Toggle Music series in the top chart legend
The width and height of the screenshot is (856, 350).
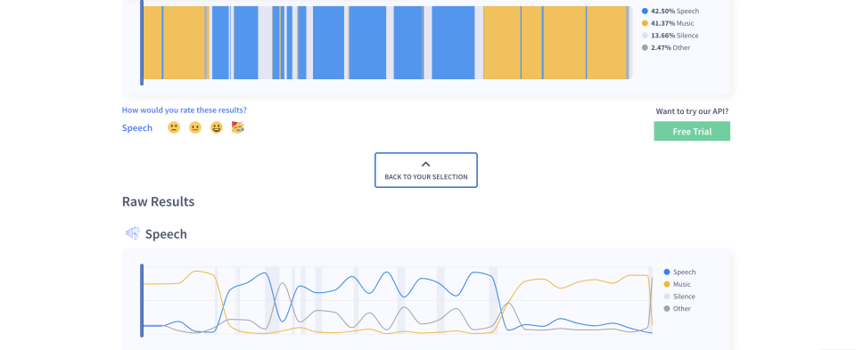(x=668, y=23)
